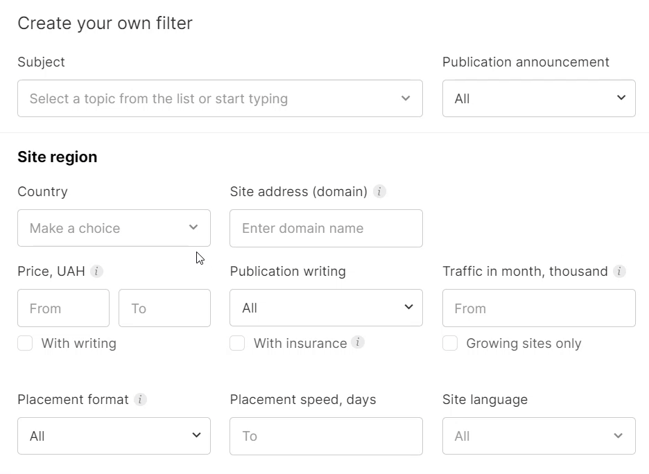
Task: Tick the With insurance checkbox
Action: pyautogui.click(x=237, y=343)
